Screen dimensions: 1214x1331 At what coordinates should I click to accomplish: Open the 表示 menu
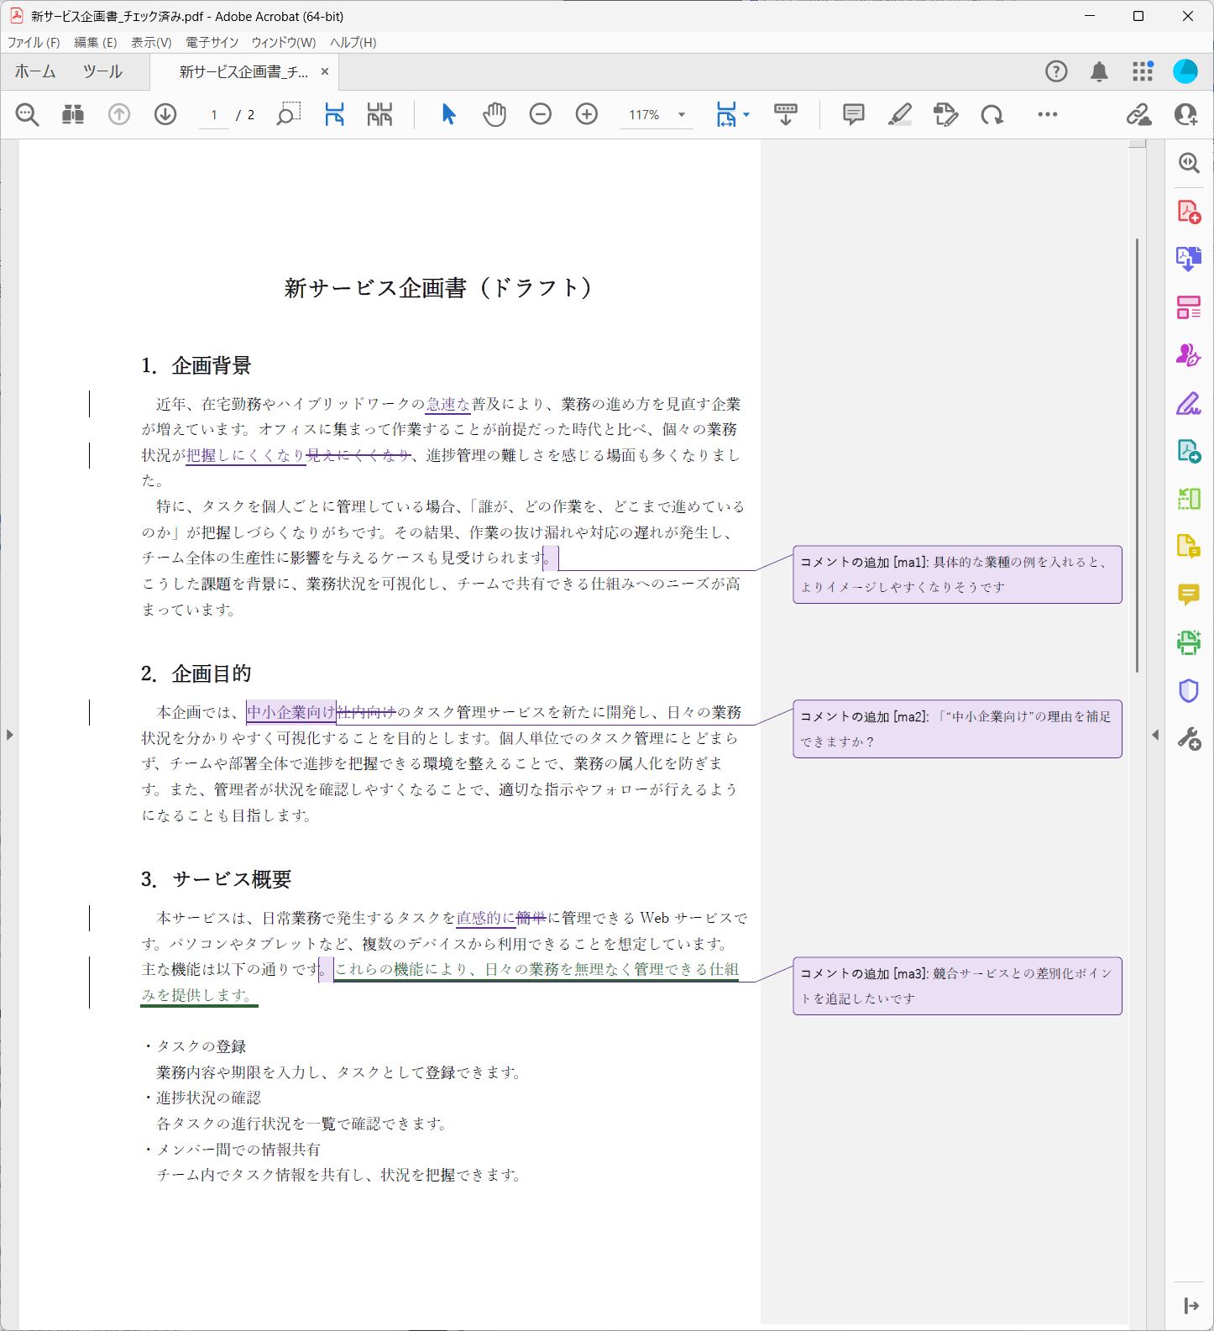(151, 42)
